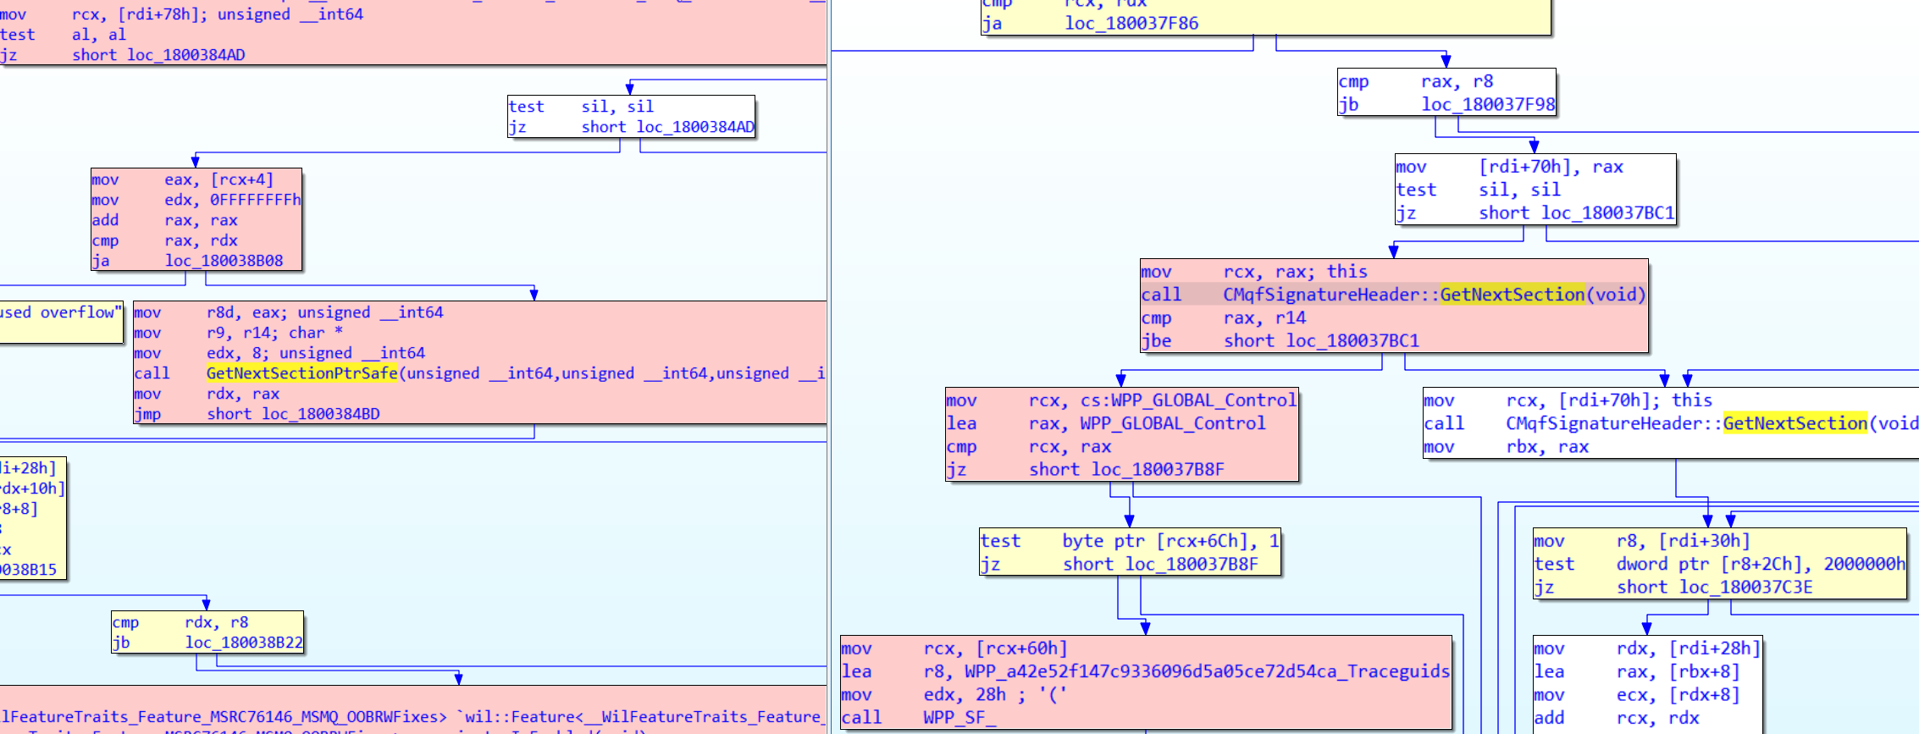Click 'add rcx, rdx' instruction

click(x=1616, y=717)
